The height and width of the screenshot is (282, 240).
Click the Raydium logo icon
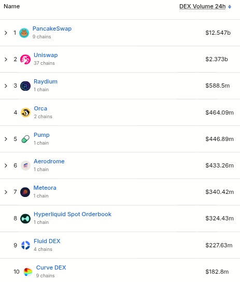[25, 86]
